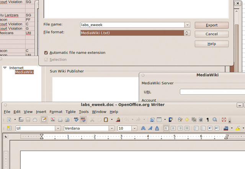Run Spelling and Grammar check icon
The width and height of the screenshot is (245, 169).
(76, 120)
